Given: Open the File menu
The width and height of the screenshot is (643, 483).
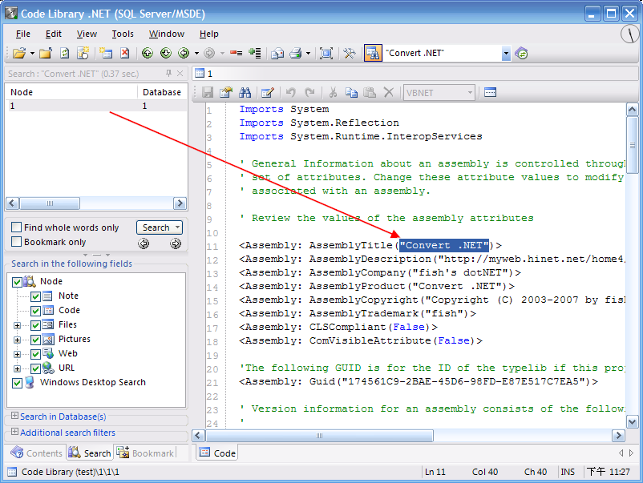Looking at the screenshot, I should (23, 34).
